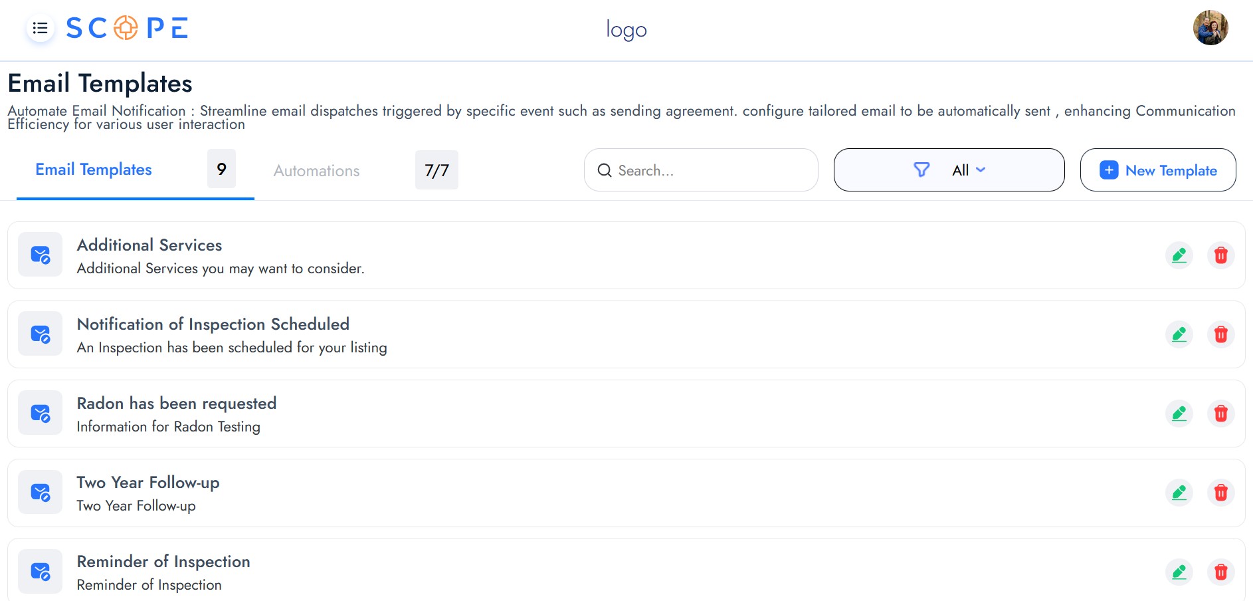Delete the Additional Services template
Image resolution: width=1253 pixels, height=601 pixels.
pyautogui.click(x=1220, y=255)
